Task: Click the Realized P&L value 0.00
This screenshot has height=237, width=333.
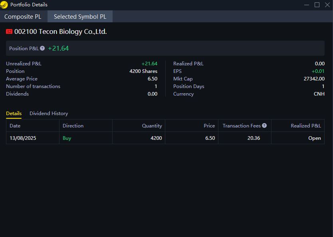Action: tap(319, 64)
